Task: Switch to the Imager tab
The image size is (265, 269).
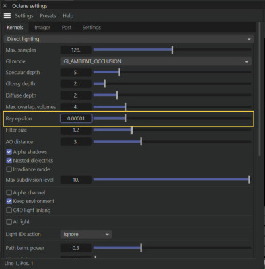Action: click(x=42, y=28)
